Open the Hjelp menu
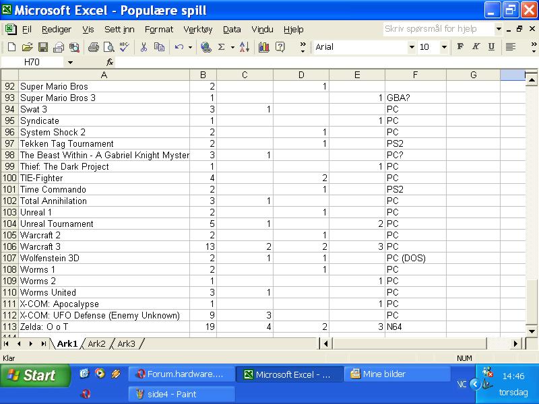The width and height of the screenshot is (539, 404). click(x=294, y=30)
